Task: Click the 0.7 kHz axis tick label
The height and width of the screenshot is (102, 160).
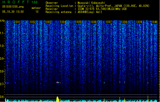Action: coord(2,84)
